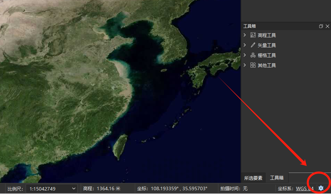This screenshot has height=194, width=331.
Task: Click the 高程: 1364.16 米 status readout
Action: [x=102, y=188]
